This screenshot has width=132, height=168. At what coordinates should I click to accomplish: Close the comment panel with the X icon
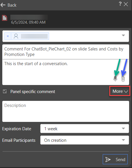click(x=126, y=4)
